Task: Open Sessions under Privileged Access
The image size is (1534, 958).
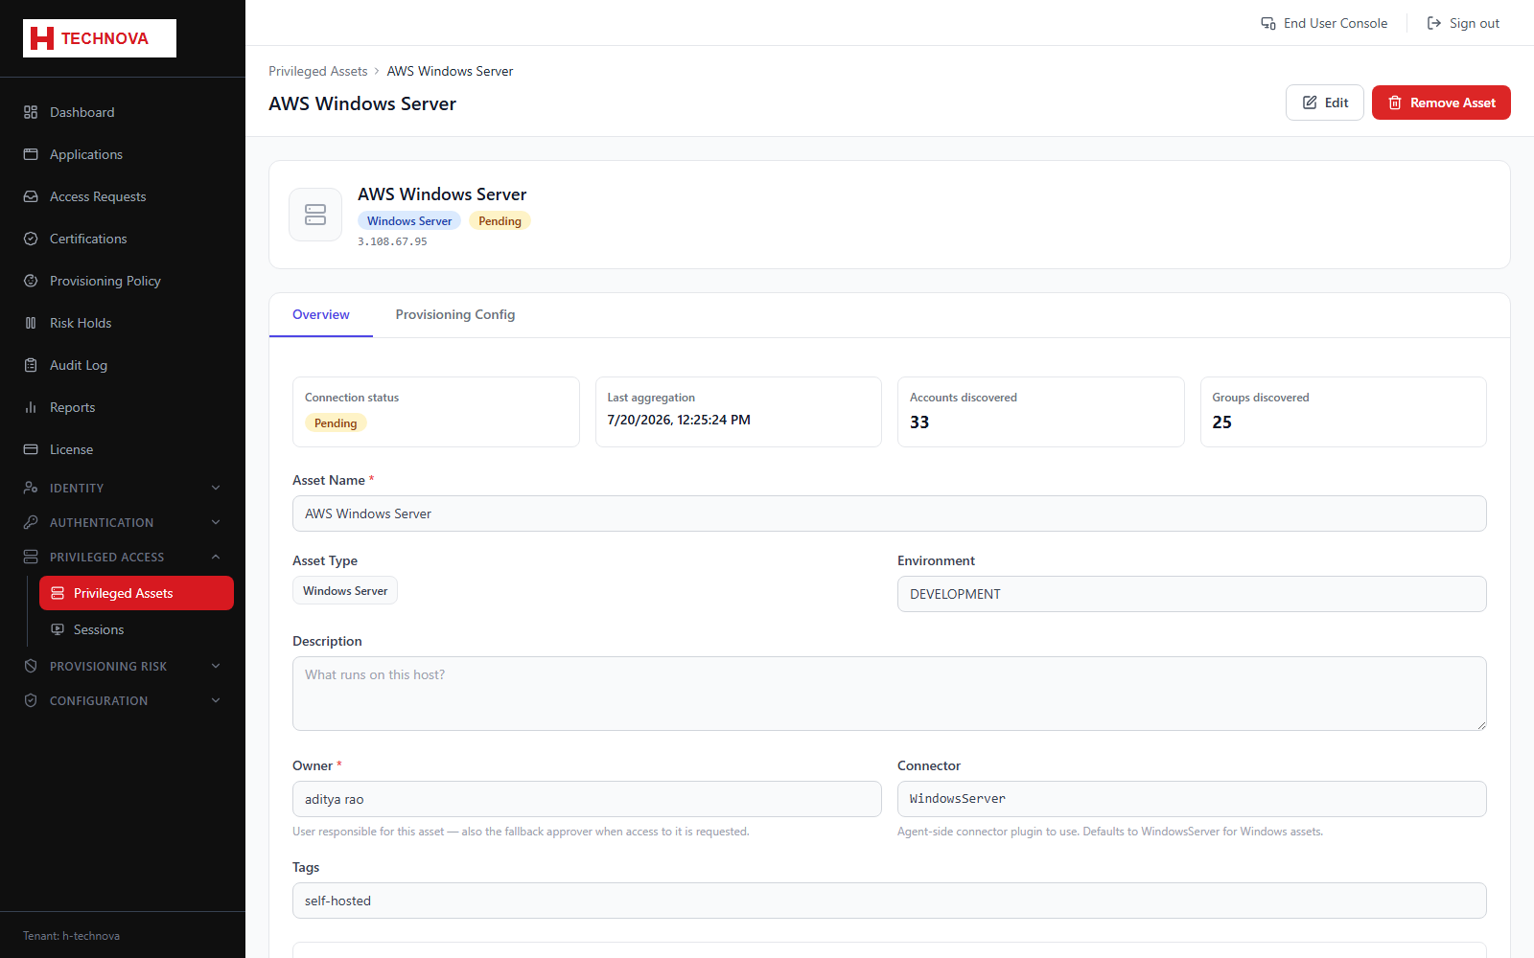Action: (136, 629)
